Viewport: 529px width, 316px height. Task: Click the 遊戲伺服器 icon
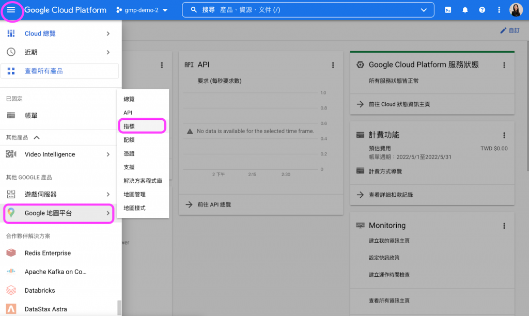(11, 194)
